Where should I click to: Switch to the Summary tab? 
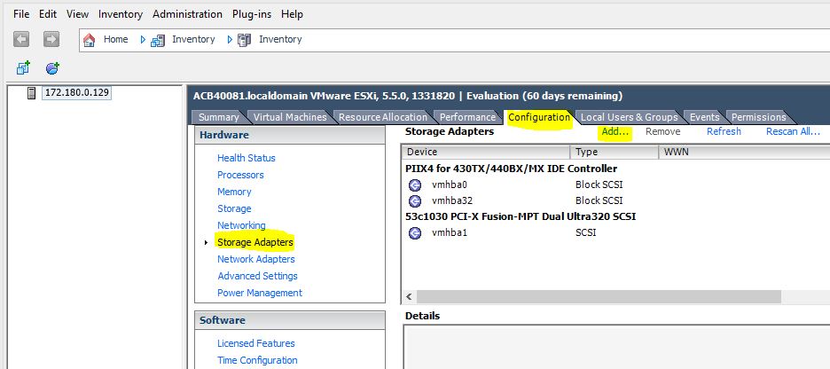[x=219, y=117]
